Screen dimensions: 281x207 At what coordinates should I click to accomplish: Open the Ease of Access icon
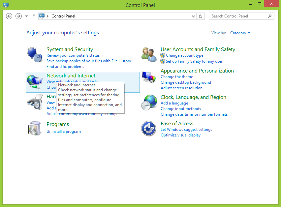tap(148, 128)
